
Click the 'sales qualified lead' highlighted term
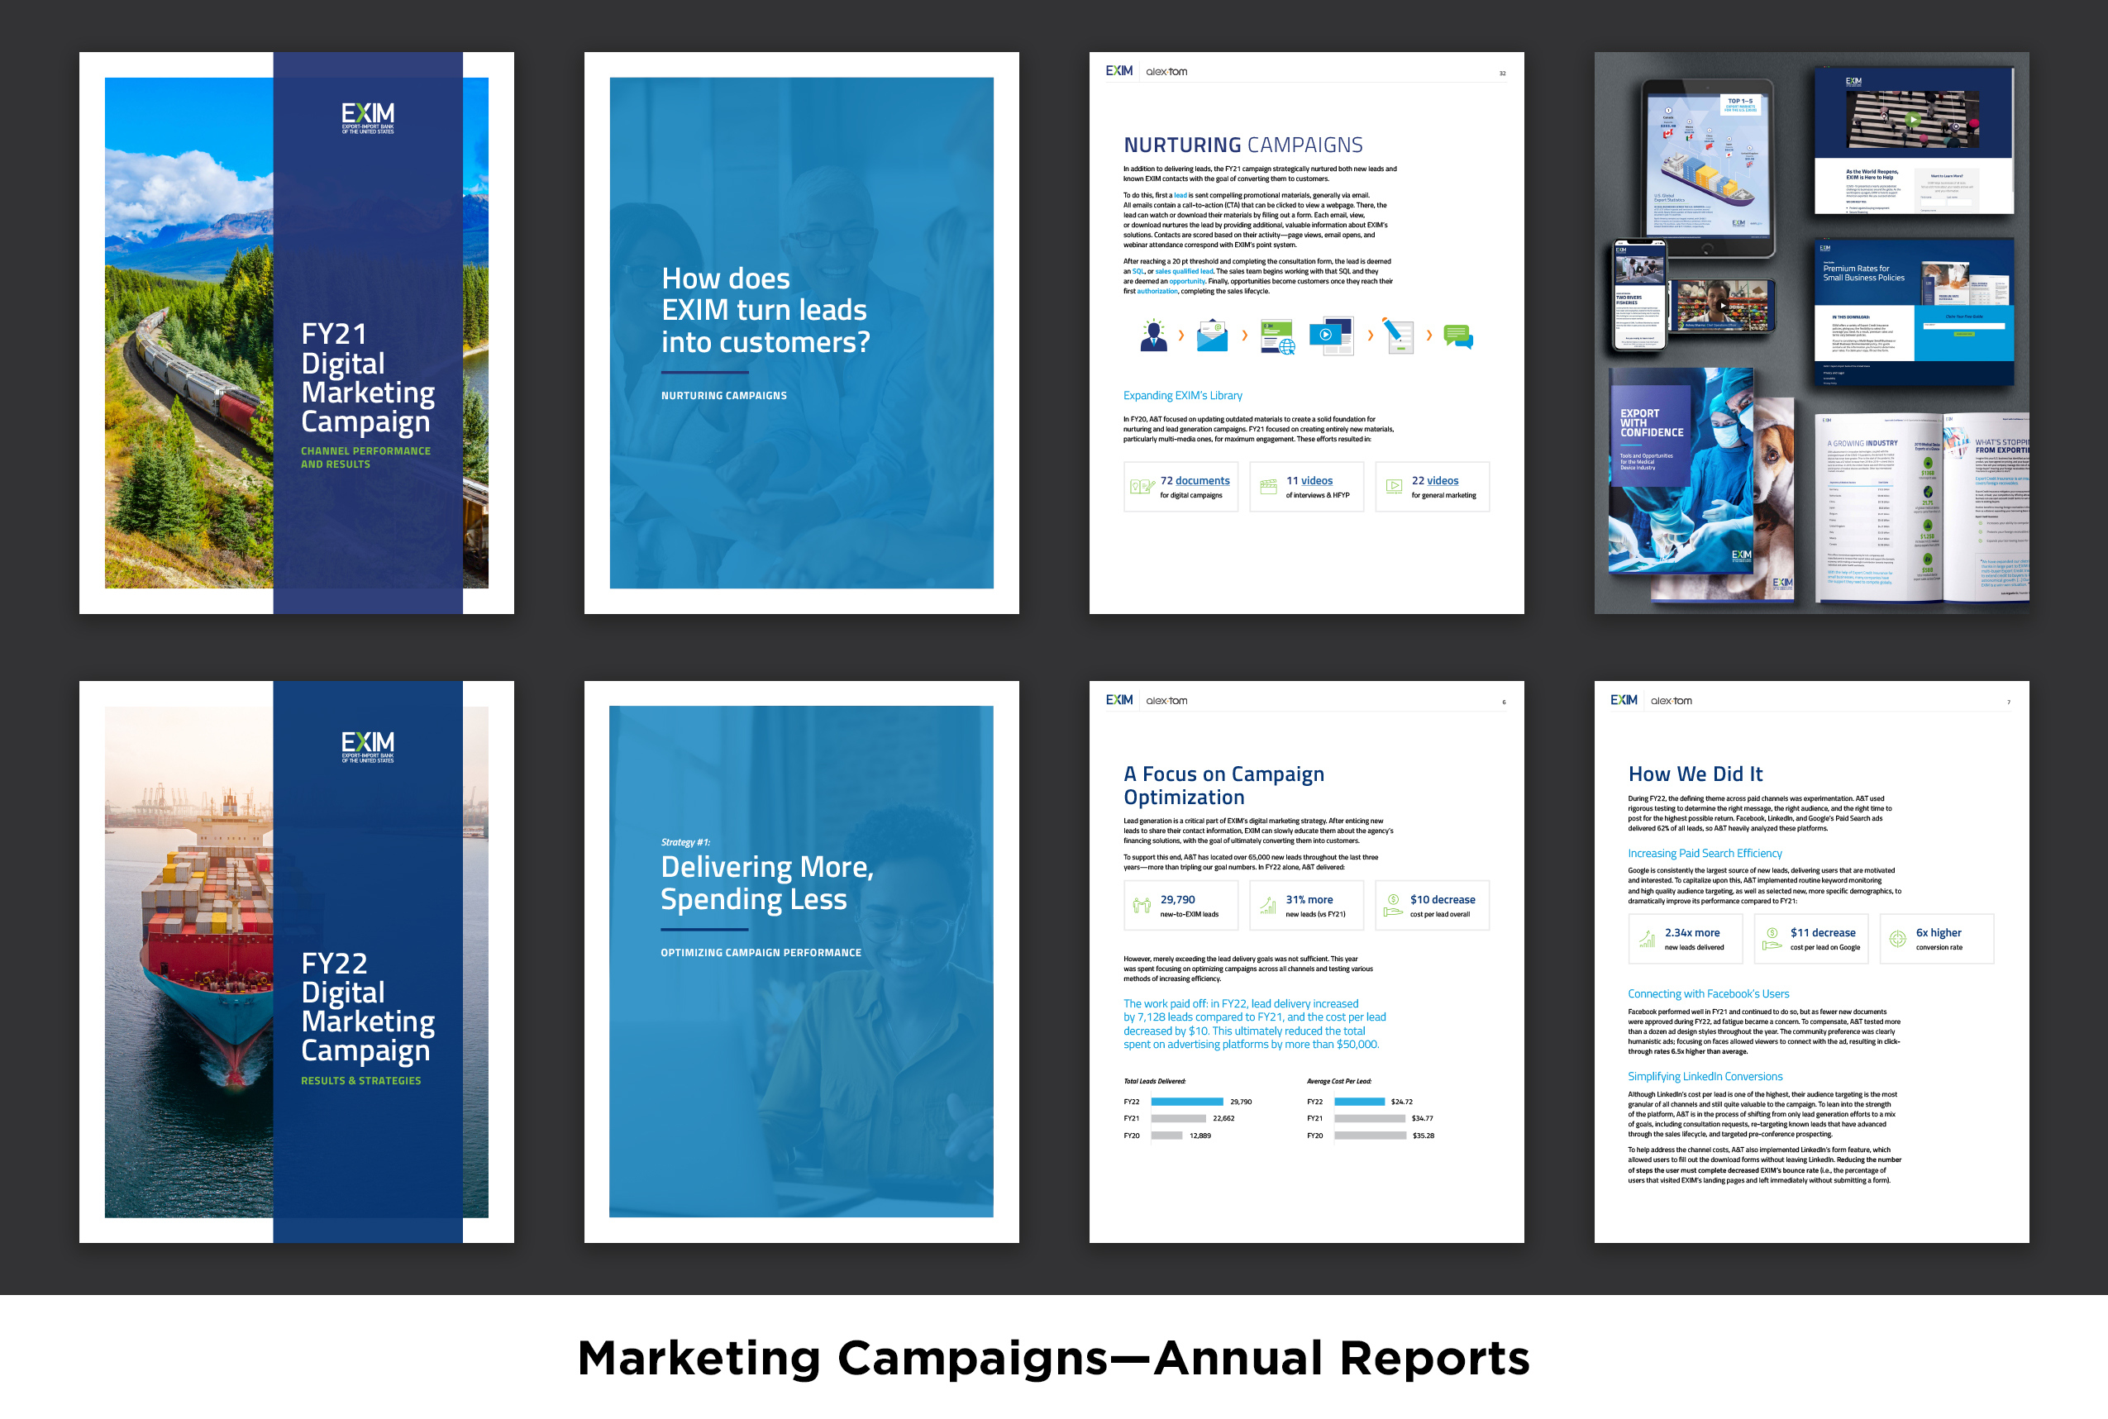[1184, 272]
